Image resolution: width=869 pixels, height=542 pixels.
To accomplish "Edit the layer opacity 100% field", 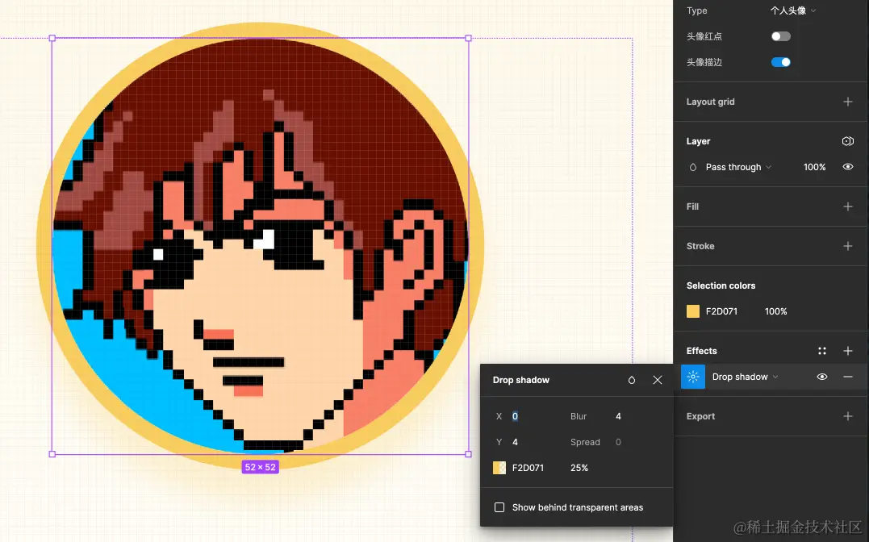I will [814, 167].
